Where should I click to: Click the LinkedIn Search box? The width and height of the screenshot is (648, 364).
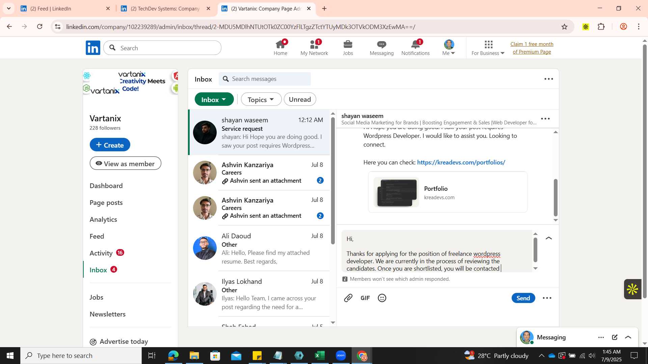pos(162,48)
